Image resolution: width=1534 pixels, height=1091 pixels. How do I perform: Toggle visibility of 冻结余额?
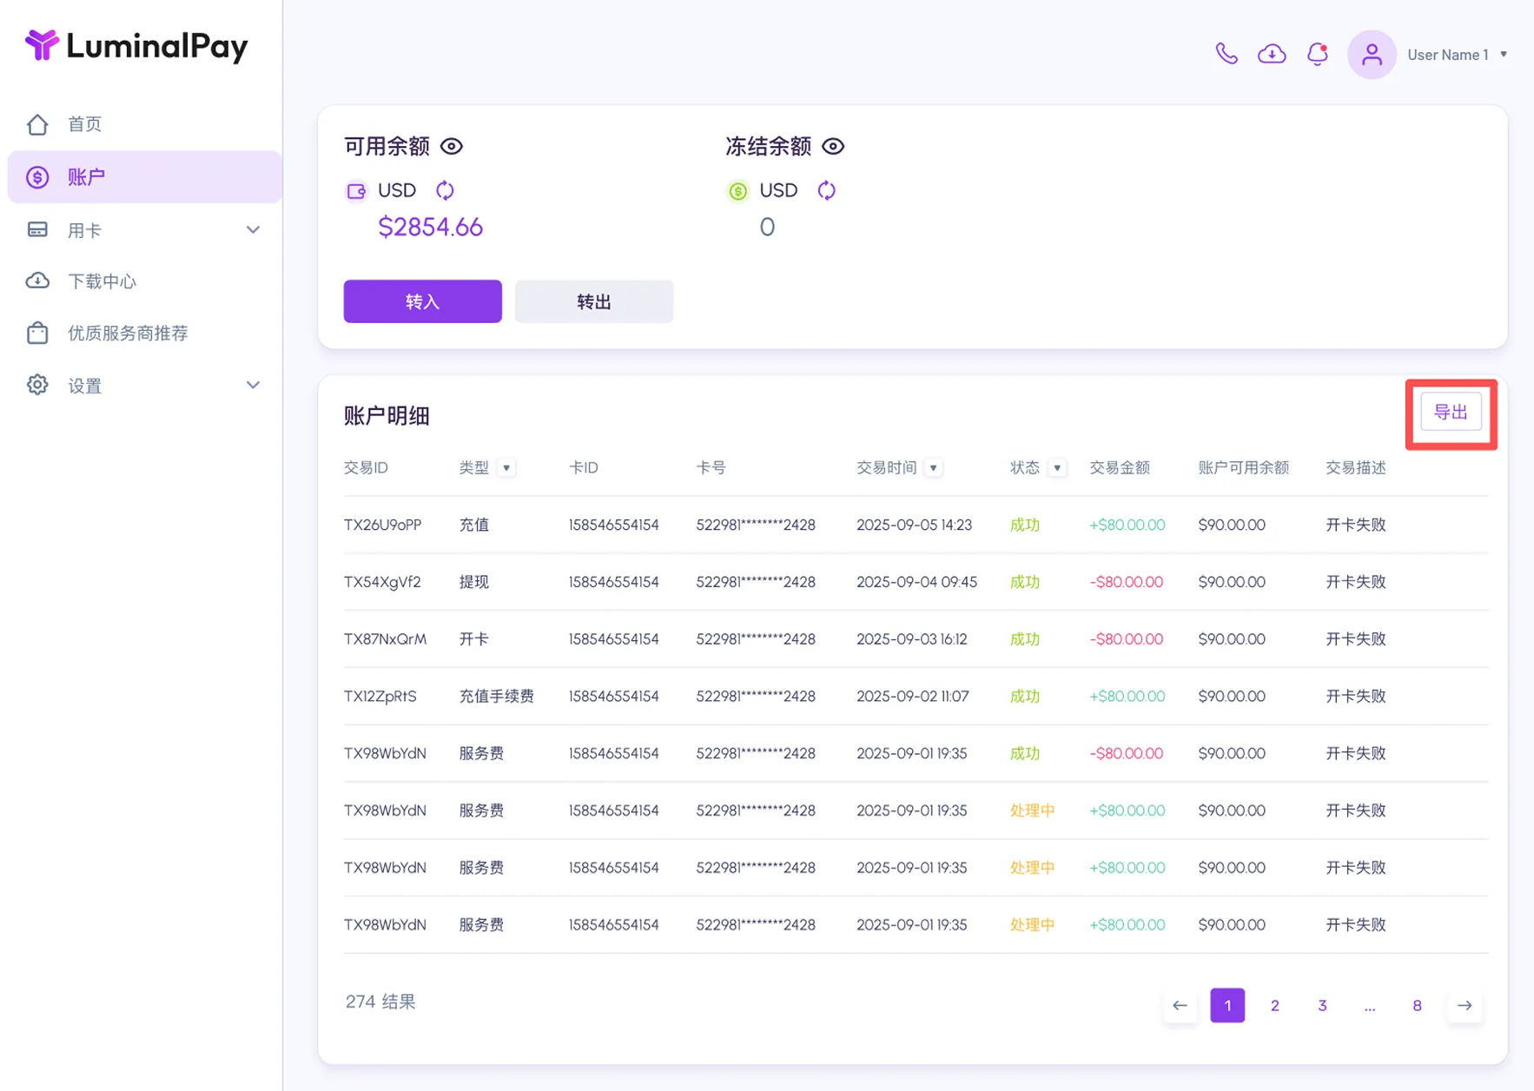[x=833, y=146]
